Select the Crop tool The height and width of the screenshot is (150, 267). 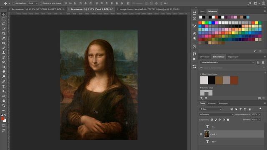pyautogui.click(x=4, y=33)
